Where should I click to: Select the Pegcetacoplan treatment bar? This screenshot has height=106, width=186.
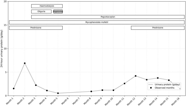click(x=108, y=17)
